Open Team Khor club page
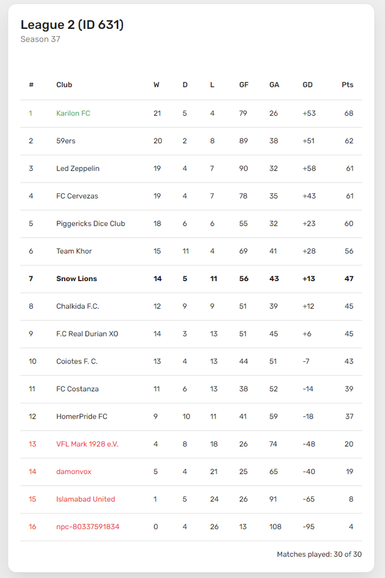 tap(73, 251)
